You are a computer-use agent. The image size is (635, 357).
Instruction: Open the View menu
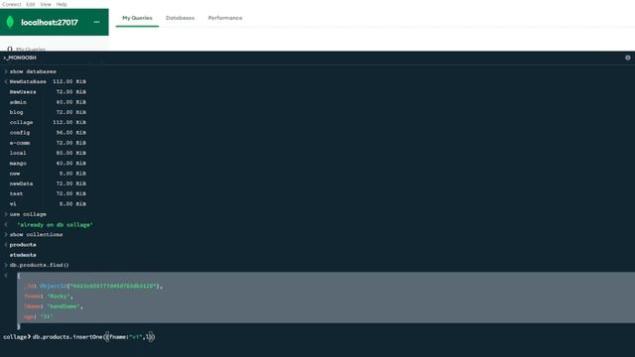pyautogui.click(x=46, y=4)
